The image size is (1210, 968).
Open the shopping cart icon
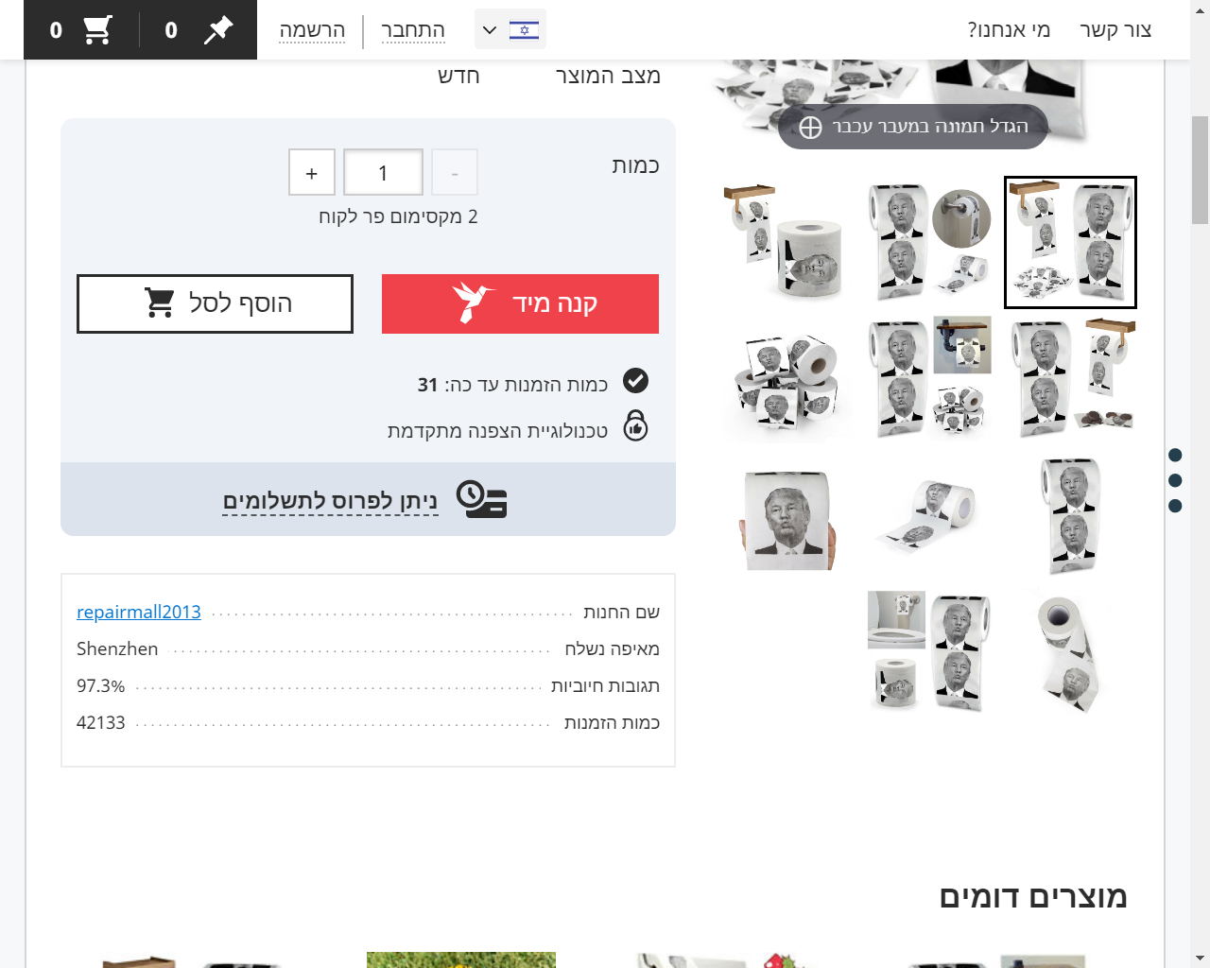point(97,30)
